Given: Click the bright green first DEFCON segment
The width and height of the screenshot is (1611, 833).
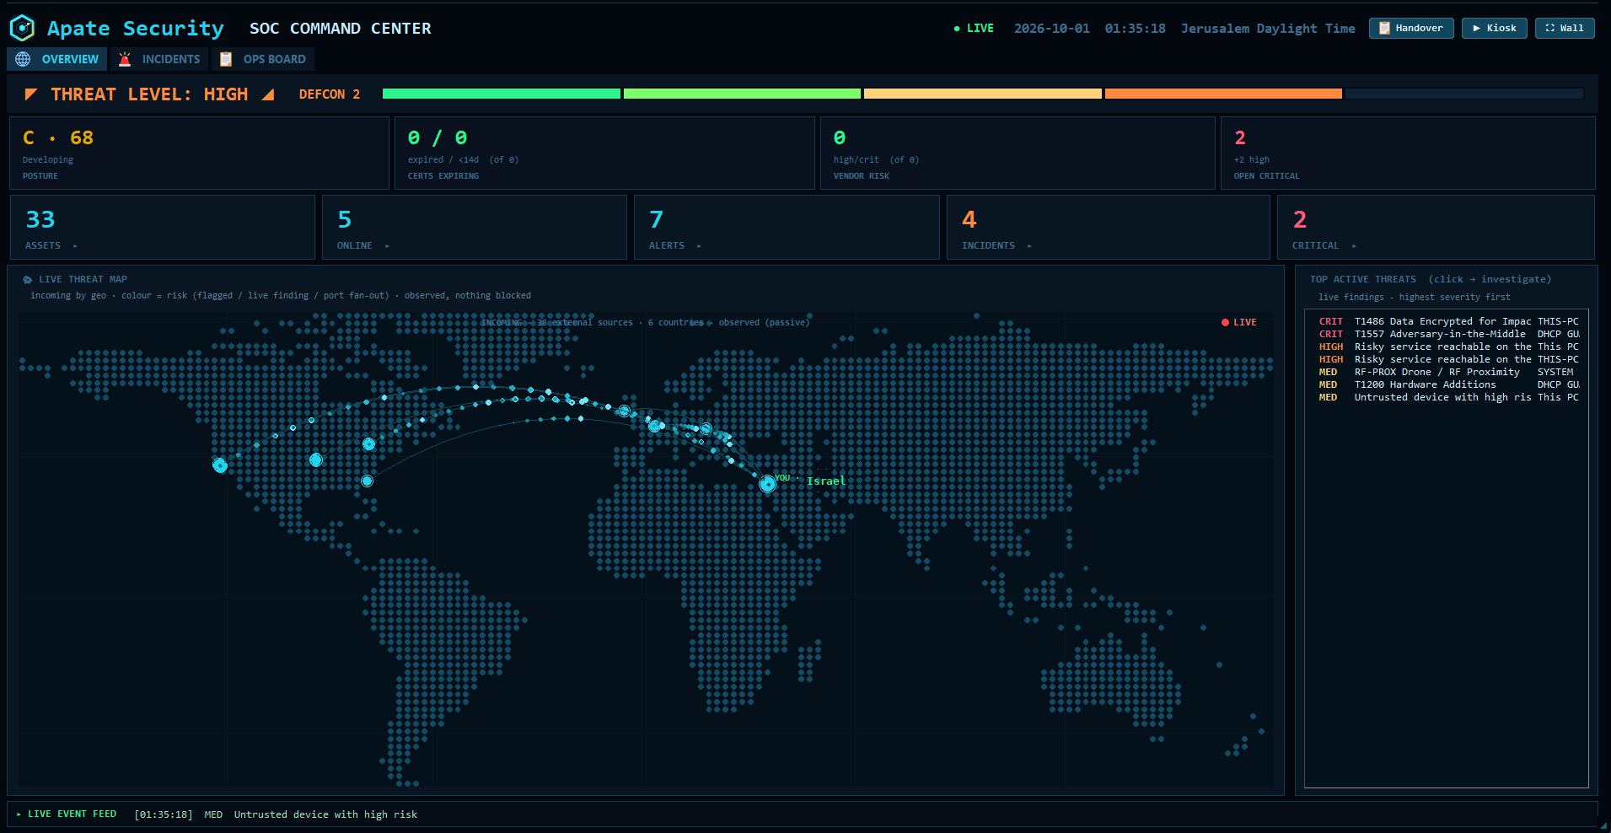Looking at the screenshot, I should click(x=502, y=94).
